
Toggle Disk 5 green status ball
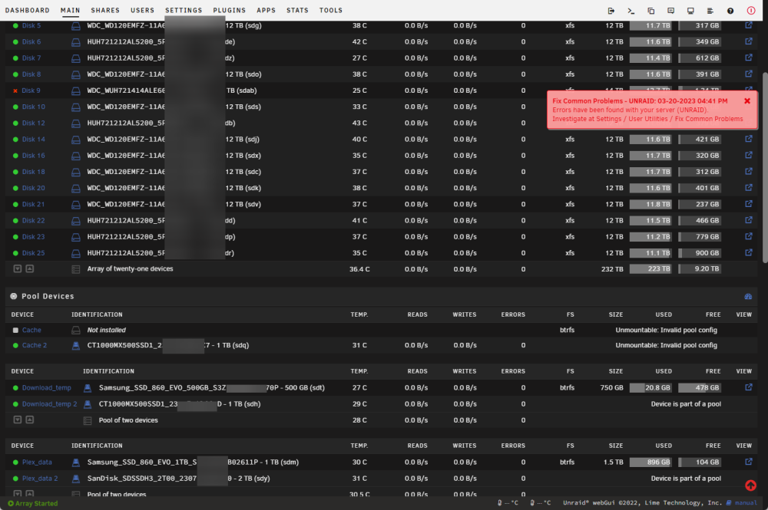15,25
